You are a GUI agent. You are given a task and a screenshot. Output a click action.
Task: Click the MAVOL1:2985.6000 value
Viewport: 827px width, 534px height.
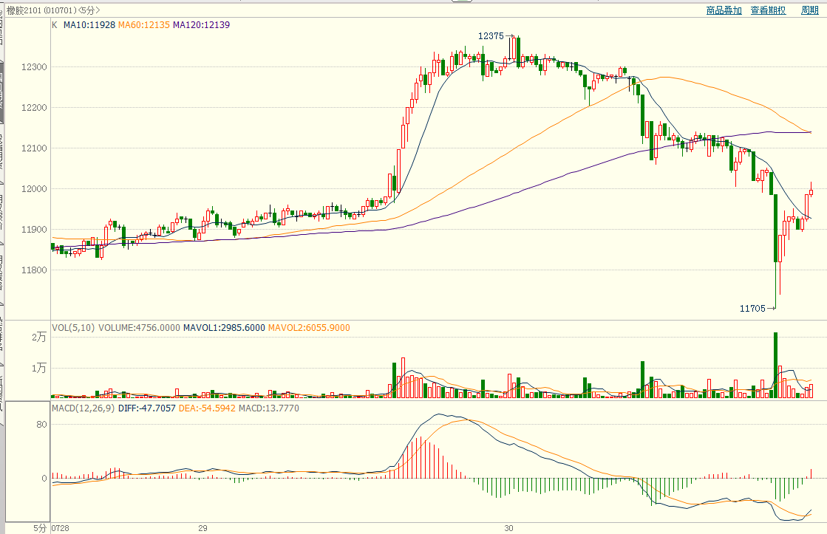click(224, 328)
